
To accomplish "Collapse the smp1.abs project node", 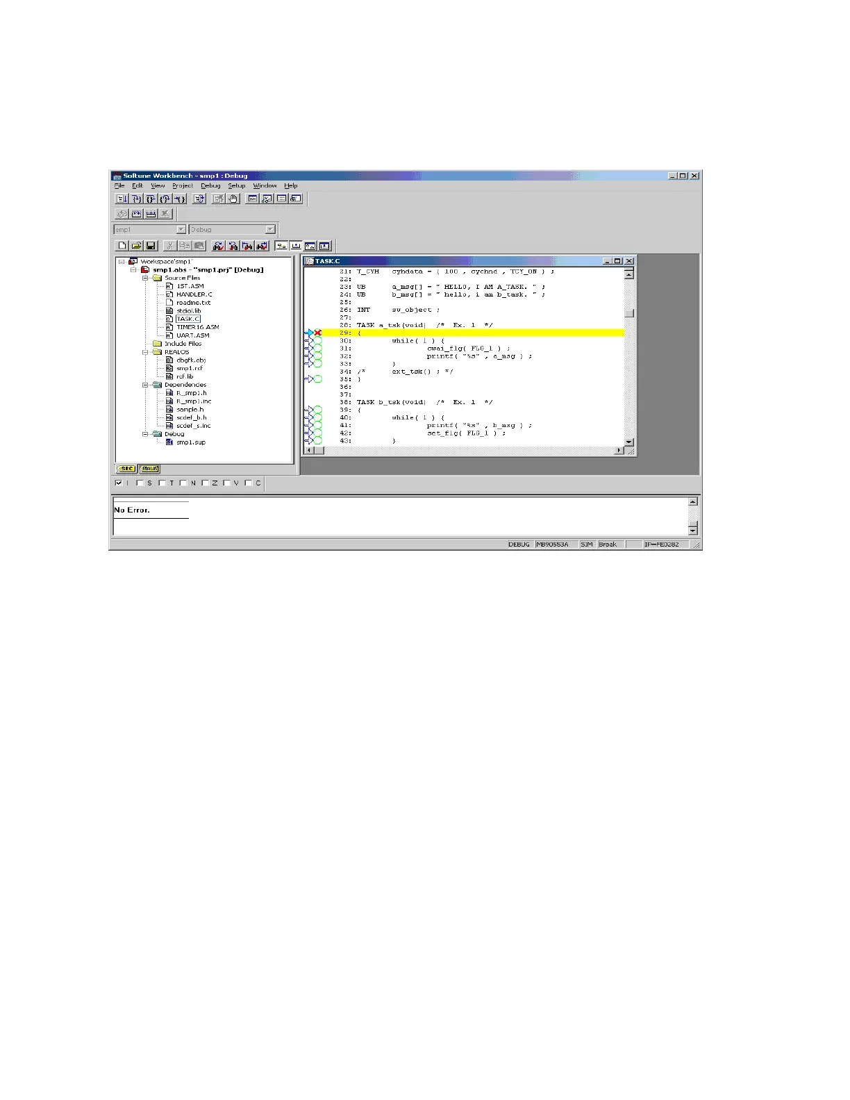I will [x=134, y=269].
